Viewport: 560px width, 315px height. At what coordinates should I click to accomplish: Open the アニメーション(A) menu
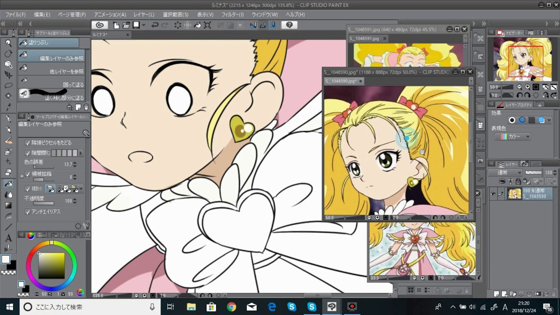point(110,14)
